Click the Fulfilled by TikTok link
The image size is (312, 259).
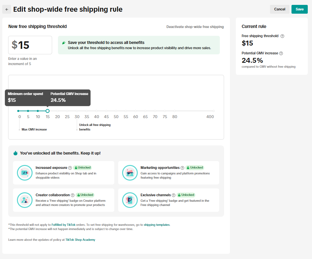pyautogui.click(x=63, y=225)
